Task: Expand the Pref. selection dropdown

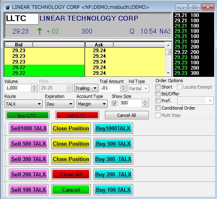Action: 195,101
